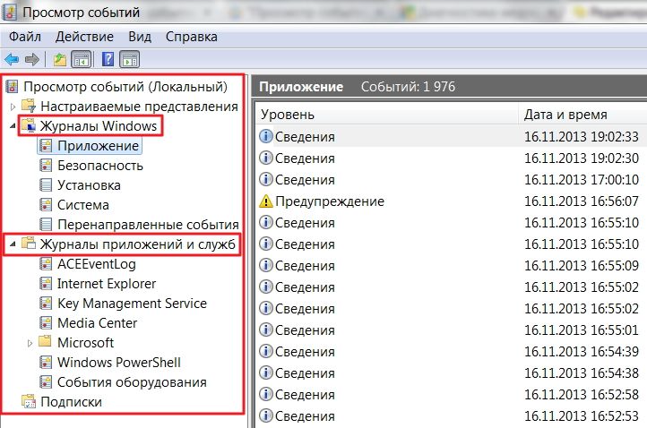Select the event at 16.11.2013 19:02:30
This screenshot has height=428, width=647.
[x=452, y=158]
